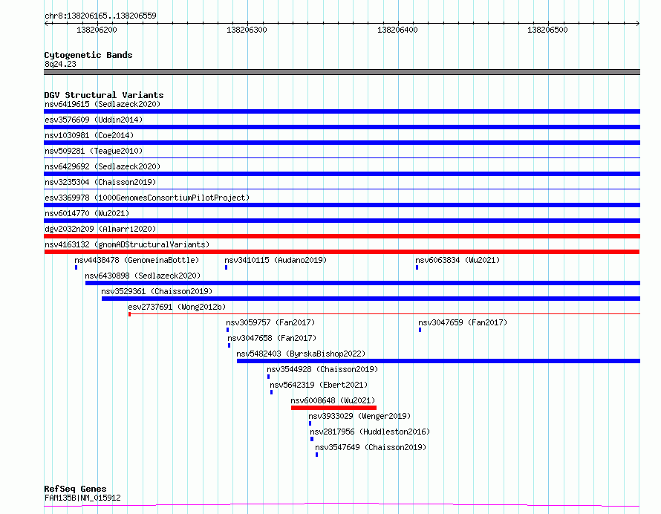Click small blue marker under nsv4438478
661x514 pixels.
pos(76,267)
